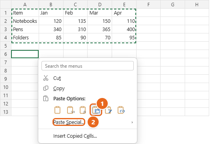Click the Search the menus field

(88, 66)
